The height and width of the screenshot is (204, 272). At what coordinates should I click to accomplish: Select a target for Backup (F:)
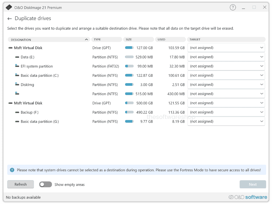(226, 112)
